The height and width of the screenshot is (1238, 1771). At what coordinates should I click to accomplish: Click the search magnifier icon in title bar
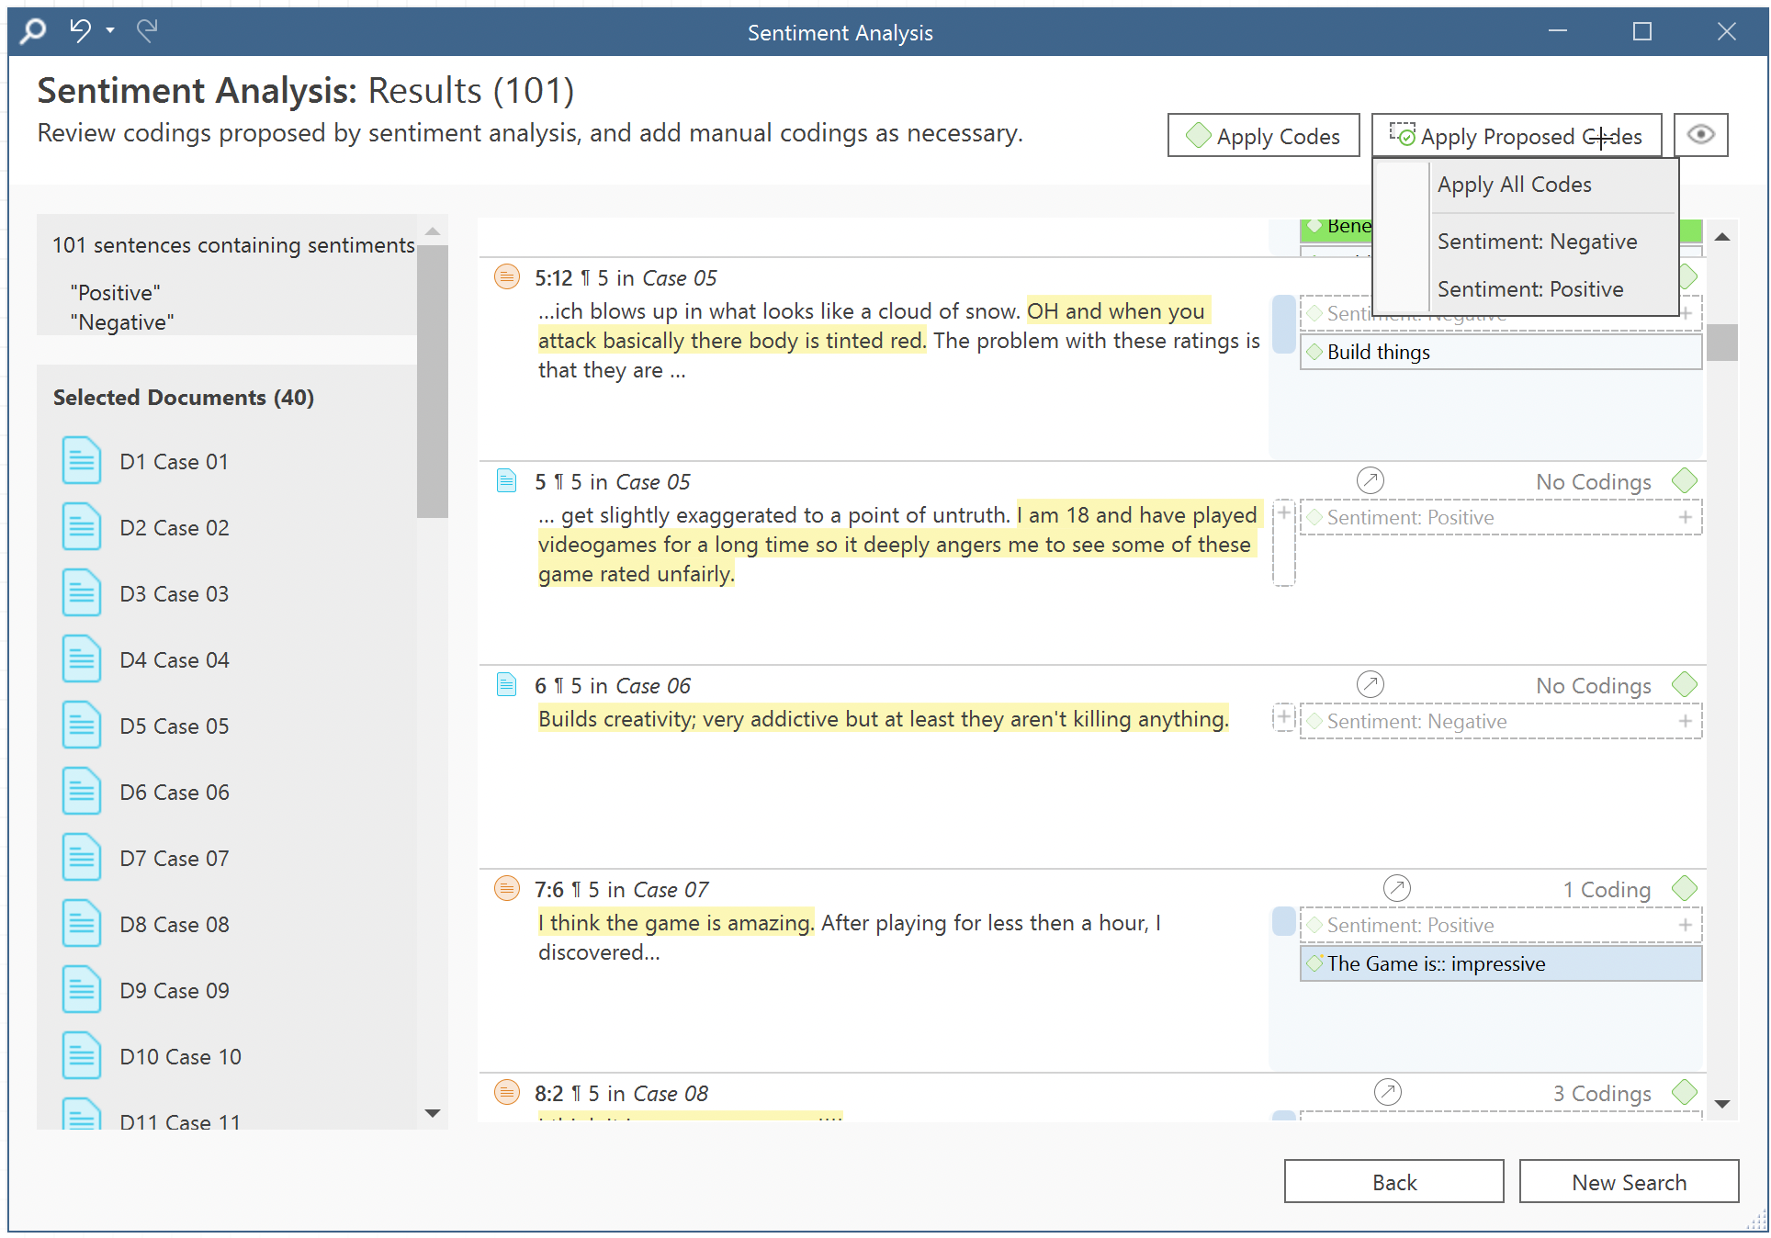coord(33,31)
